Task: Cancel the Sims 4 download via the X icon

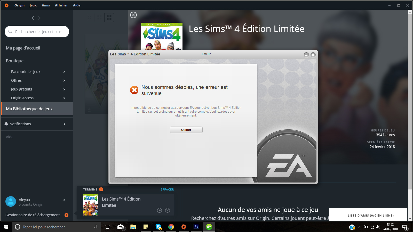Action: pyautogui.click(x=168, y=210)
